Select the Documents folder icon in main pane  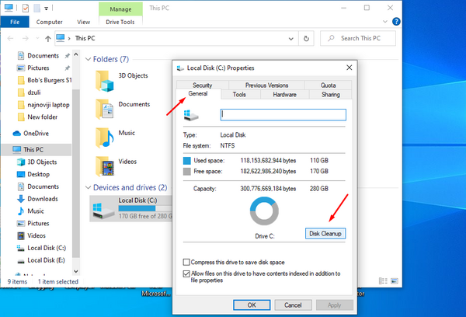[105, 109]
